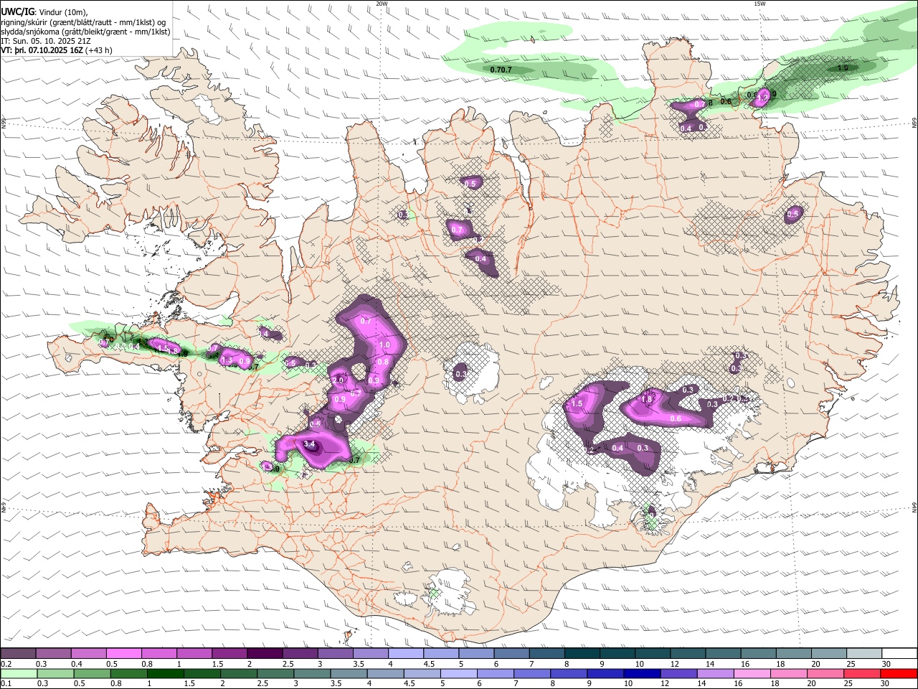Click the 'UWC/IG: Vindur (10m)' title text
The image size is (918, 689).
tap(44, 11)
